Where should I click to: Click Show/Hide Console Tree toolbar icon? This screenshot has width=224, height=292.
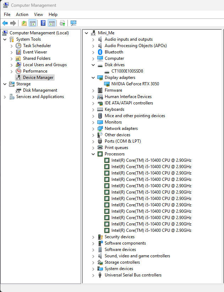point(32,23)
